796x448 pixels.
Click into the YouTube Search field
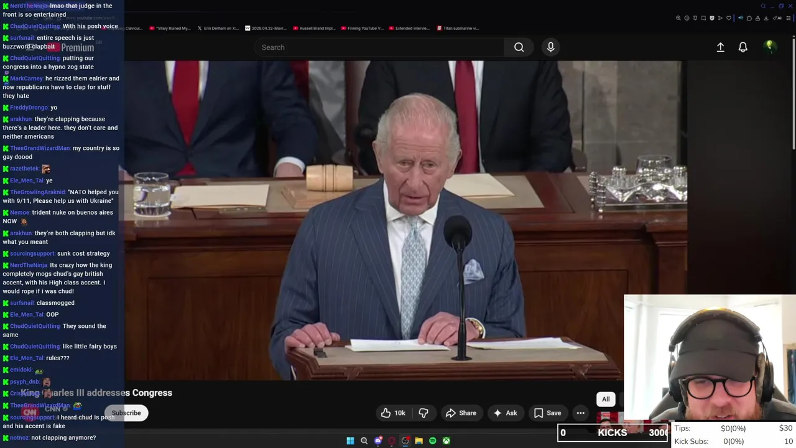379,47
